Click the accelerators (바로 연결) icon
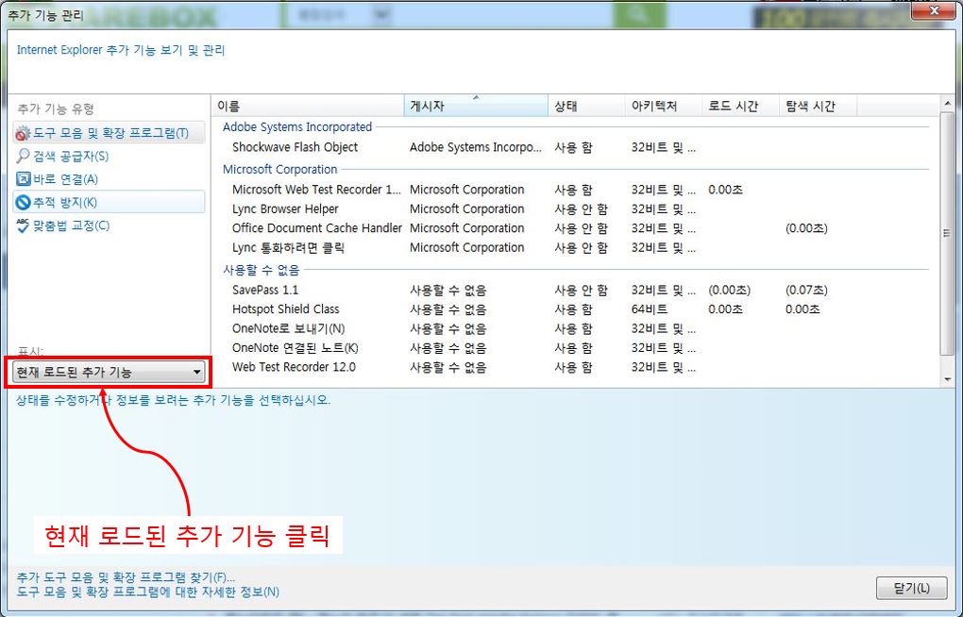 tap(24, 178)
